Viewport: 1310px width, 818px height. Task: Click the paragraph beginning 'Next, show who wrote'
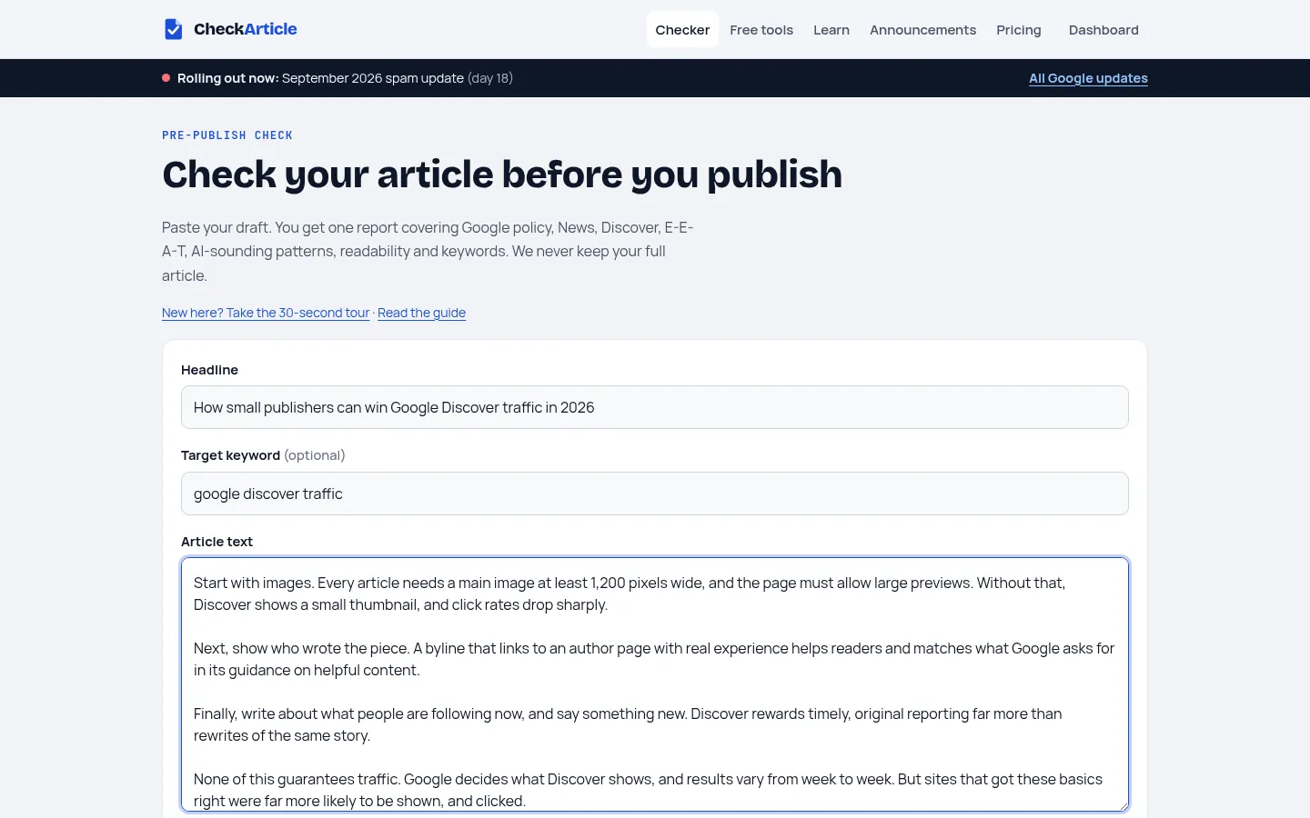(654, 659)
